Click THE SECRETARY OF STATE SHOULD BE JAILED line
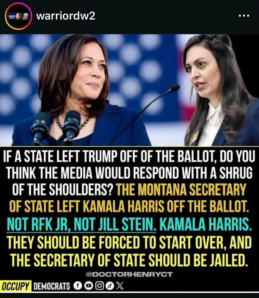Image resolution: width=259 pixels, height=298 pixels. (x=129, y=260)
